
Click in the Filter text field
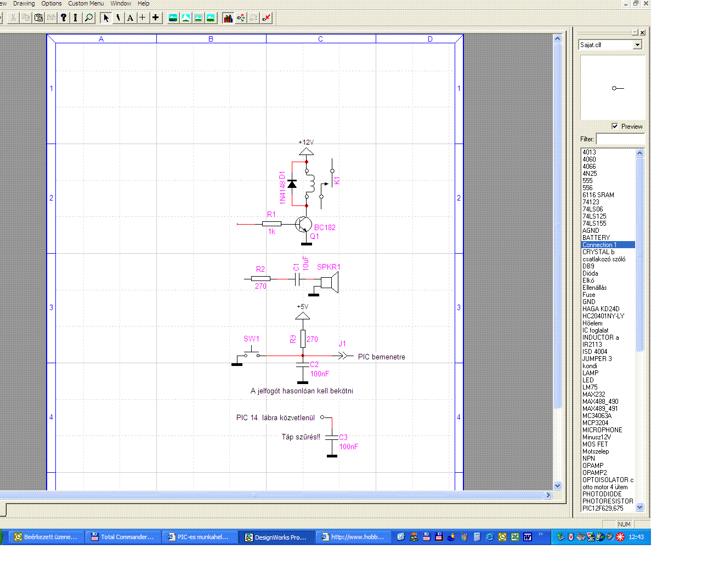[x=620, y=139]
